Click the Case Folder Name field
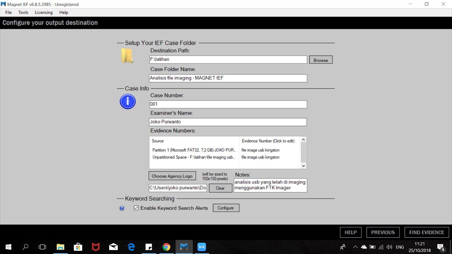 pyautogui.click(x=228, y=78)
